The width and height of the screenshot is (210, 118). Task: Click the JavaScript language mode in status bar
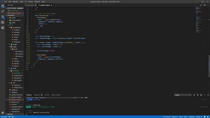pyautogui.click(x=192, y=117)
